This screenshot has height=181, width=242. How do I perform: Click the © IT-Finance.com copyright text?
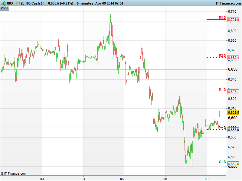tap(14, 173)
